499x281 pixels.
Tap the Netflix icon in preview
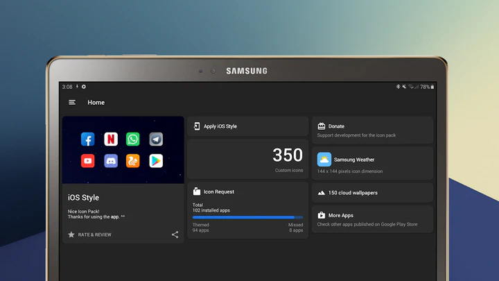111,139
